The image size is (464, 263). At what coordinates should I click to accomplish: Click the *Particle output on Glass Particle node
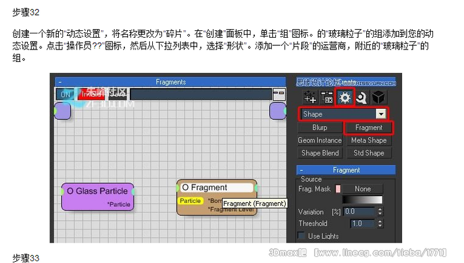(x=119, y=204)
